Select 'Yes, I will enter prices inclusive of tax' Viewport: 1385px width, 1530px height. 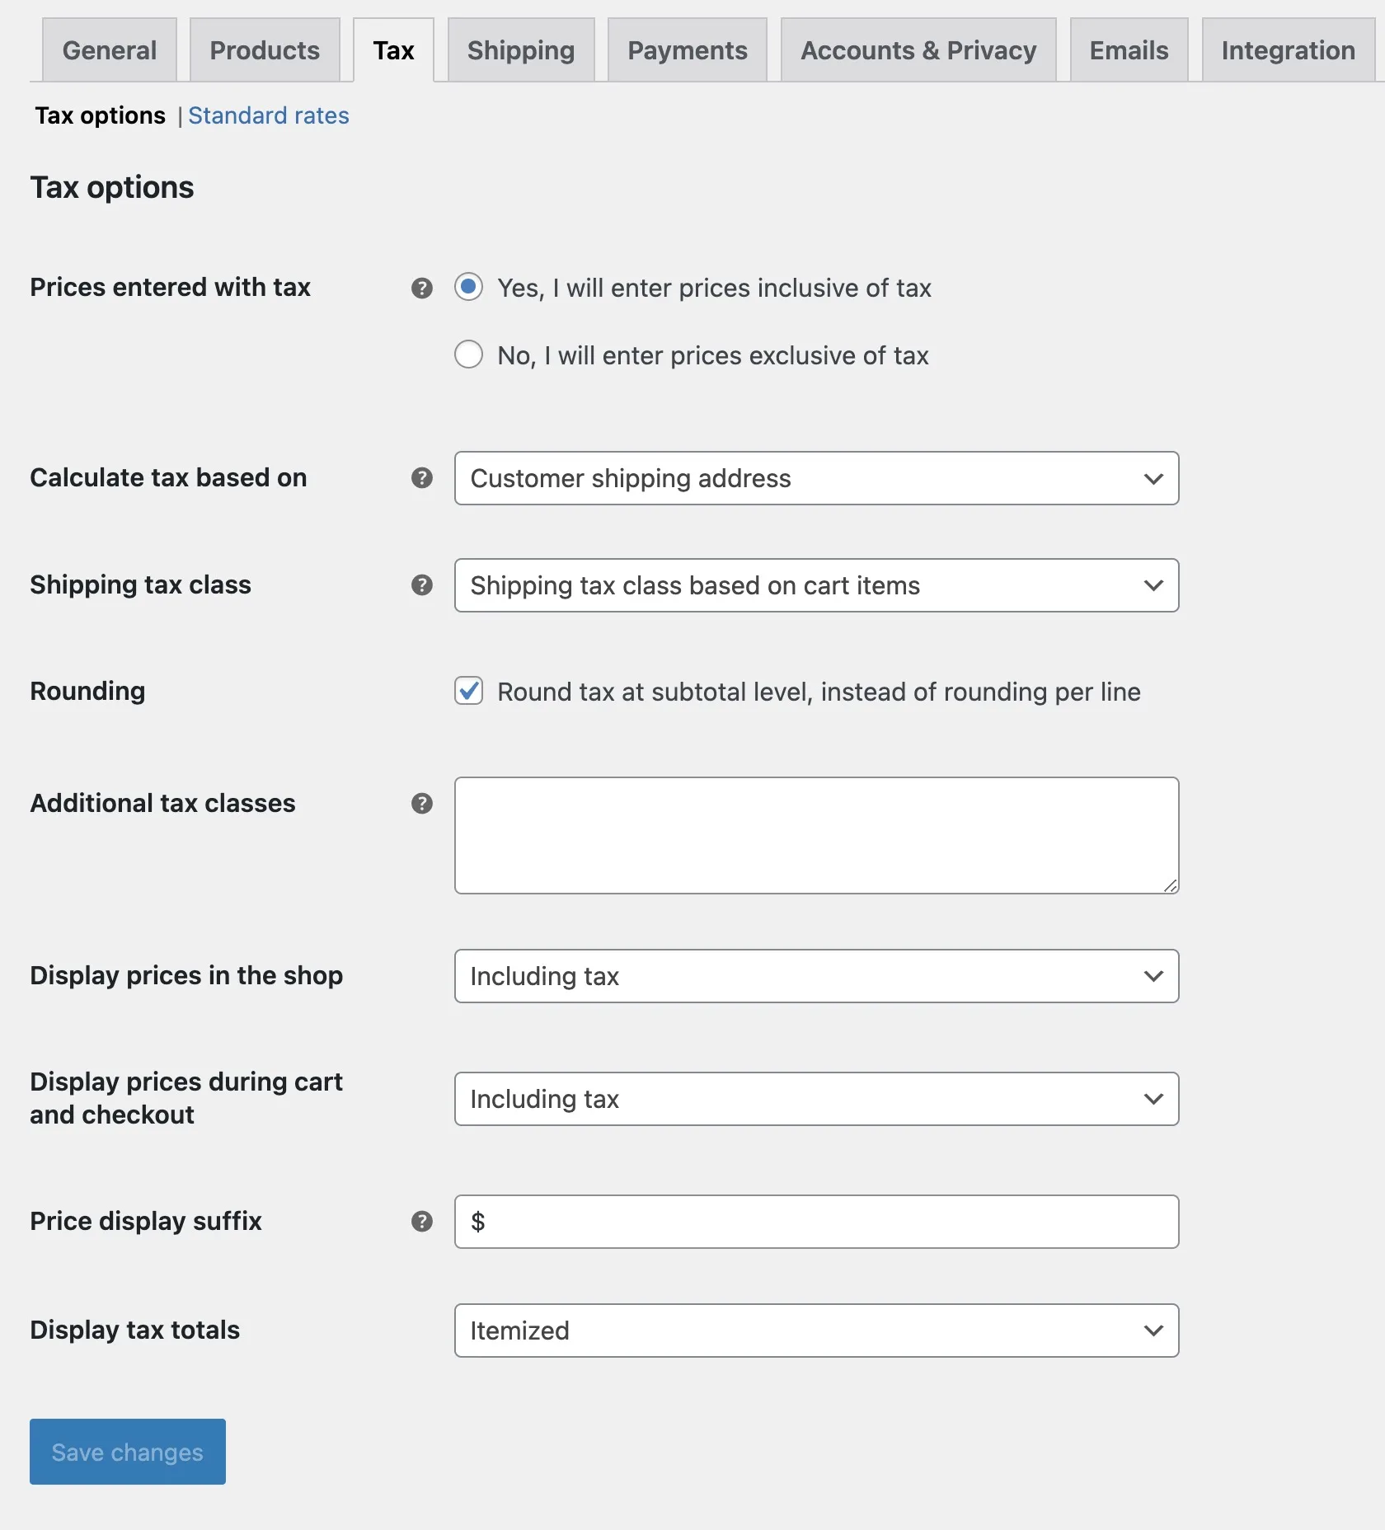(x=469, y=287)
